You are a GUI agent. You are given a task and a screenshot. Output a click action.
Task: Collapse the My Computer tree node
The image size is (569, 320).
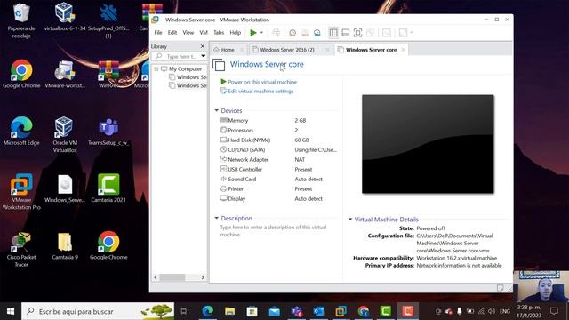tap(156, 69)
